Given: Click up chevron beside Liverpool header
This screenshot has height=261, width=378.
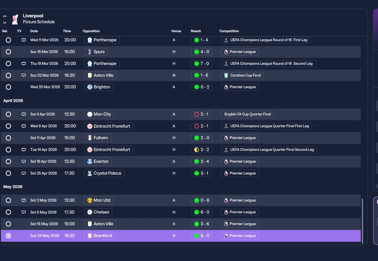Looking at the screenshot, I should 5,16.
